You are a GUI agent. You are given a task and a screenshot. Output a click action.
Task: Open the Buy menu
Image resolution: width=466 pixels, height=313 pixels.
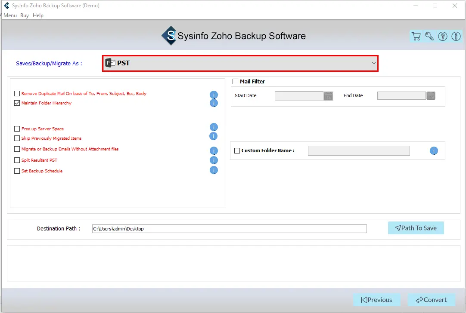click(x=25, y=15)
